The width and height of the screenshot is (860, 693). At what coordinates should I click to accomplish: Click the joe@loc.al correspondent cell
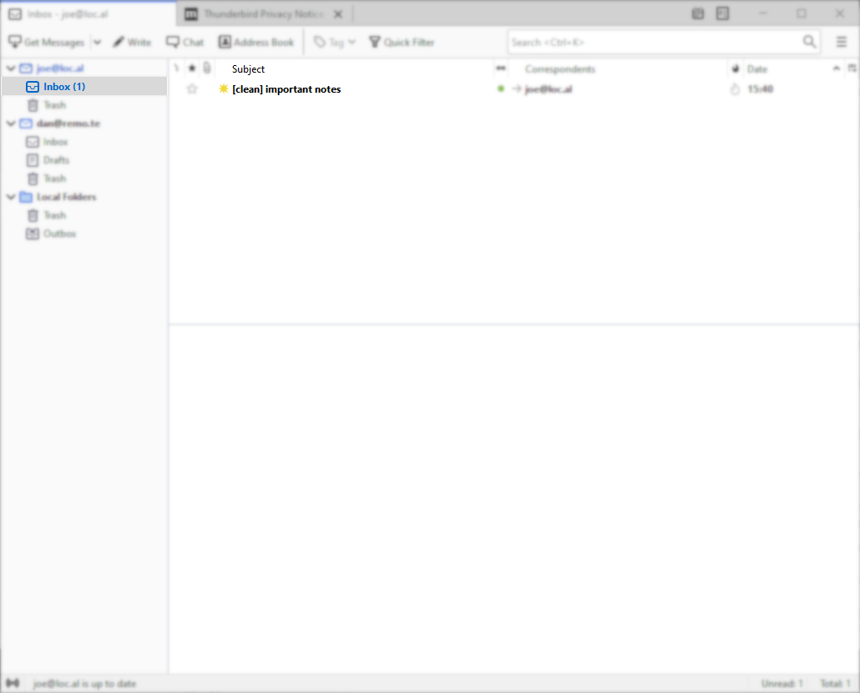(549, 89)
